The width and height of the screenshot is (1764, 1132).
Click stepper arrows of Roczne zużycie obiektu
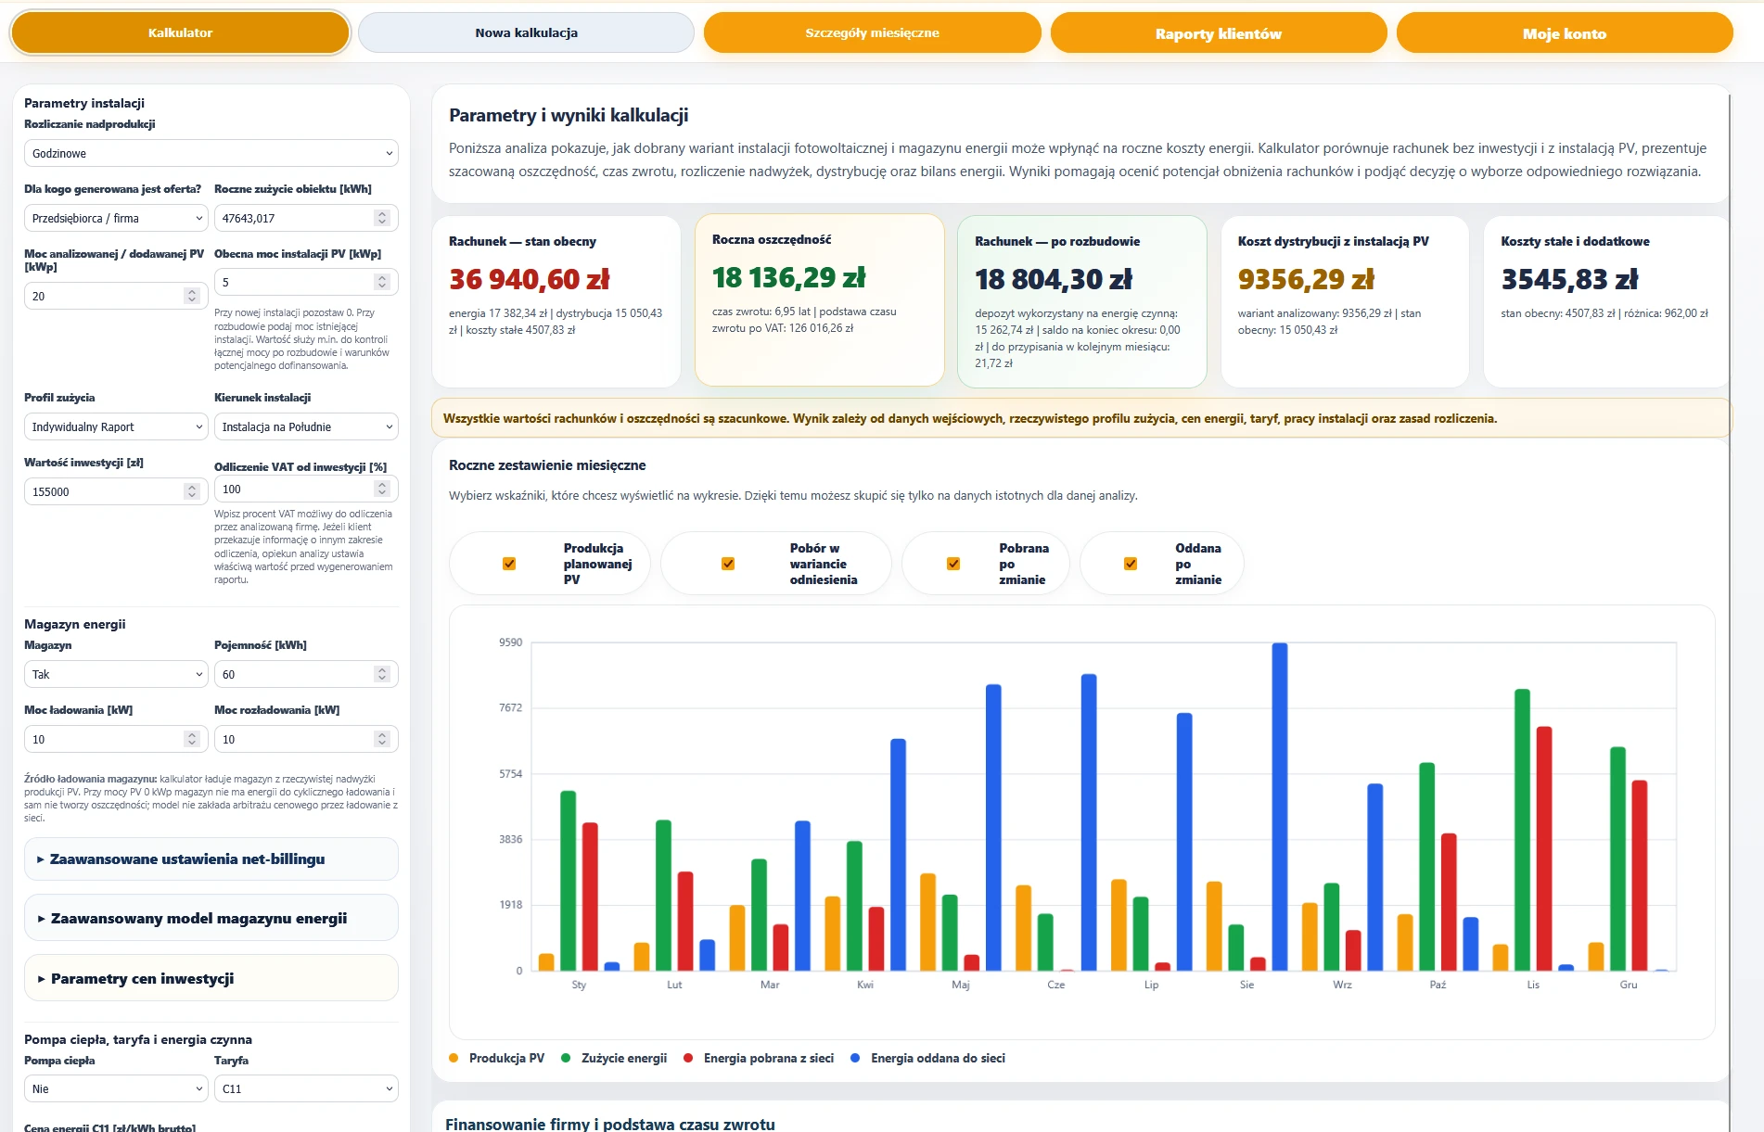point(382,218)
